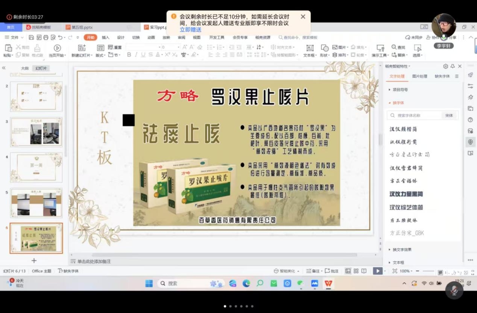
Task: Click the 立即赠送 link in notification
Action: tap(190, 30)
